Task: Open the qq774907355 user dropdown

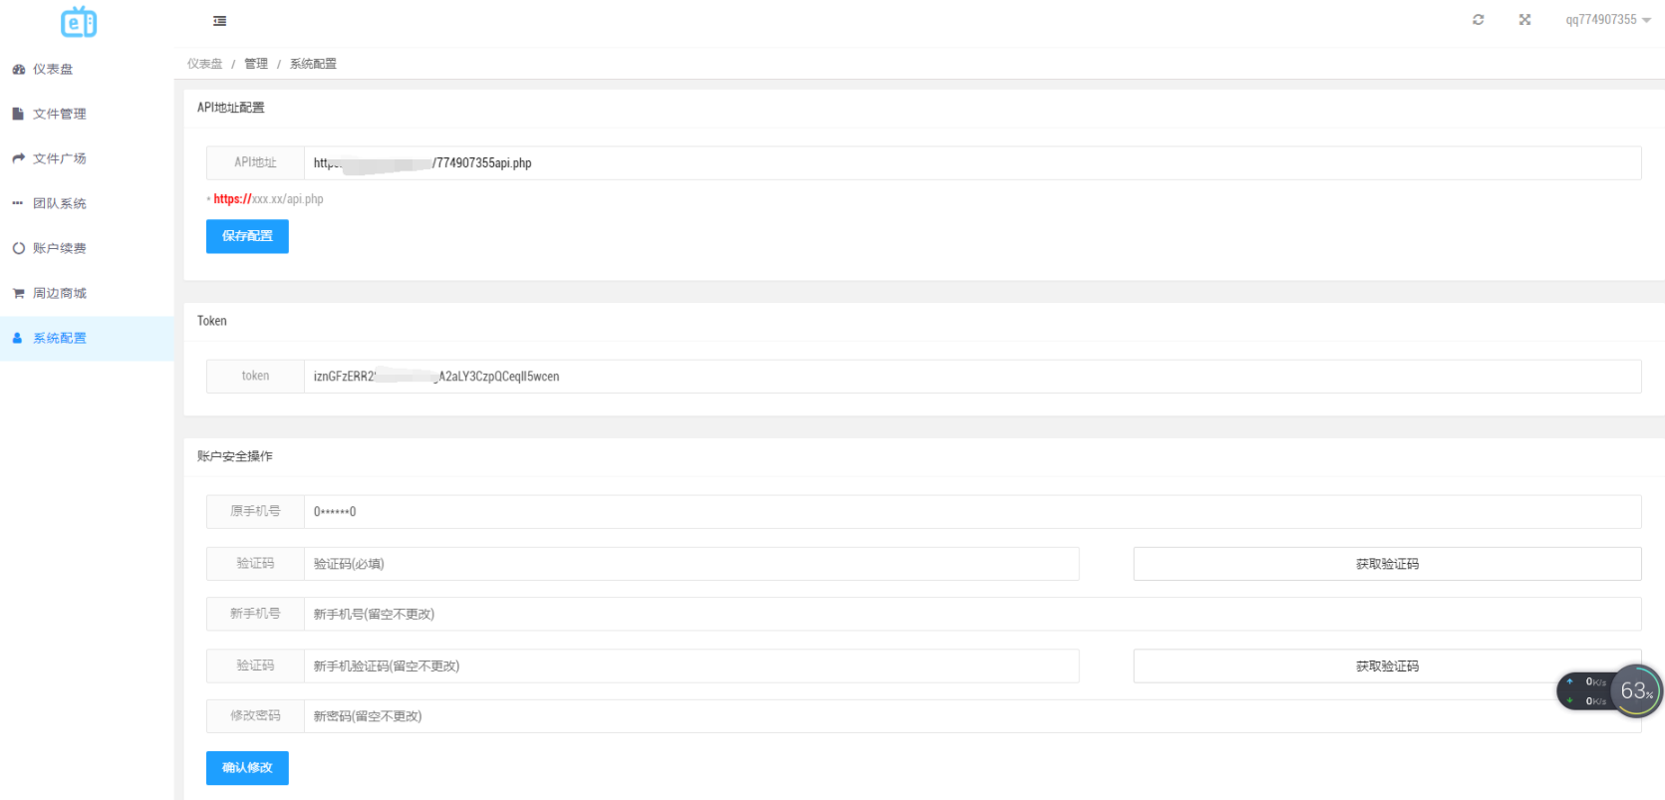Action: (1607, 20)
